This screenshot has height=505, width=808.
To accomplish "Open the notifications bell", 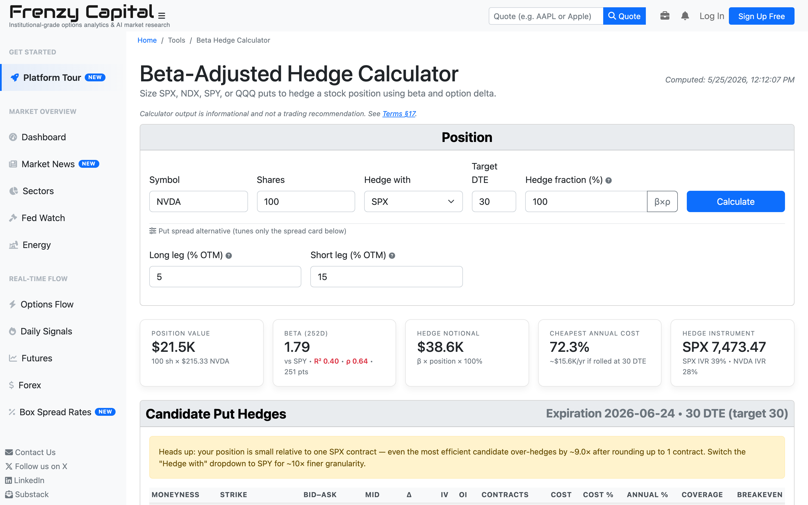I will point(685,16).
